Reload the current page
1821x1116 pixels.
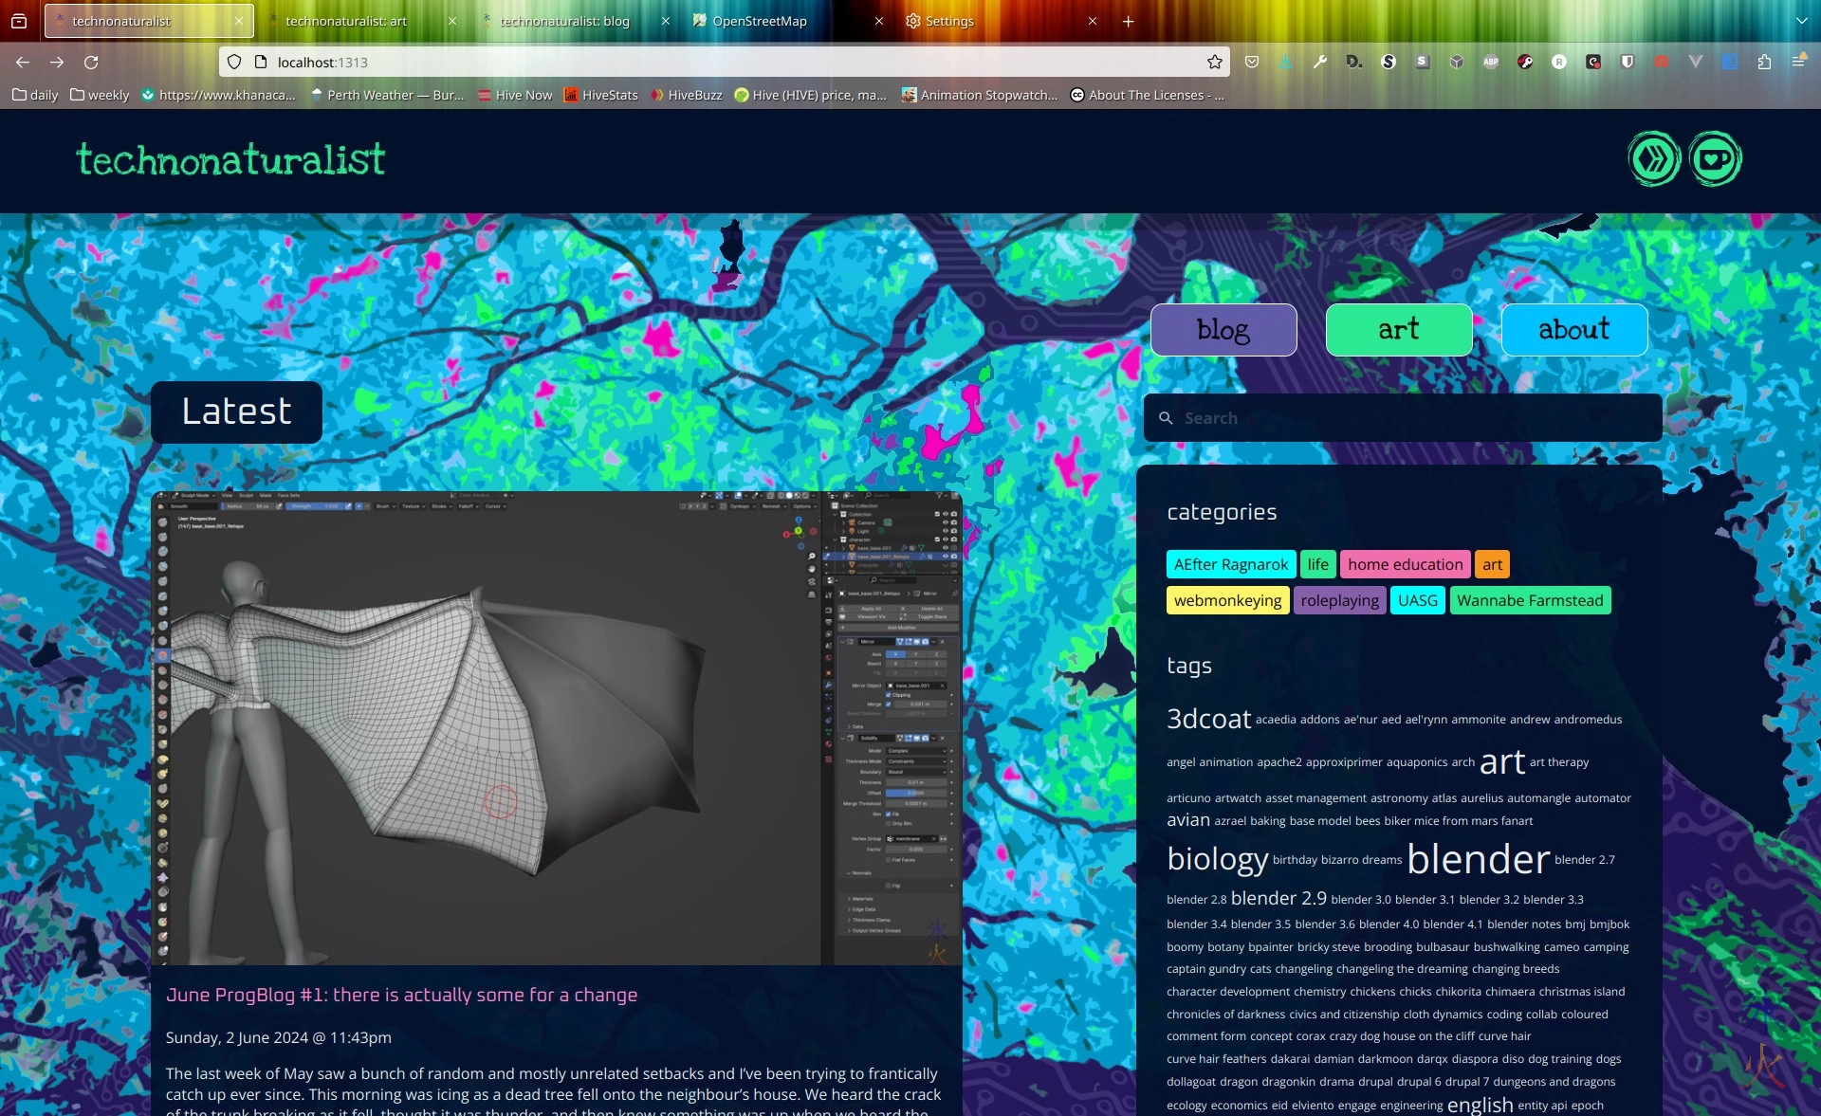click(x=91, y=62)
